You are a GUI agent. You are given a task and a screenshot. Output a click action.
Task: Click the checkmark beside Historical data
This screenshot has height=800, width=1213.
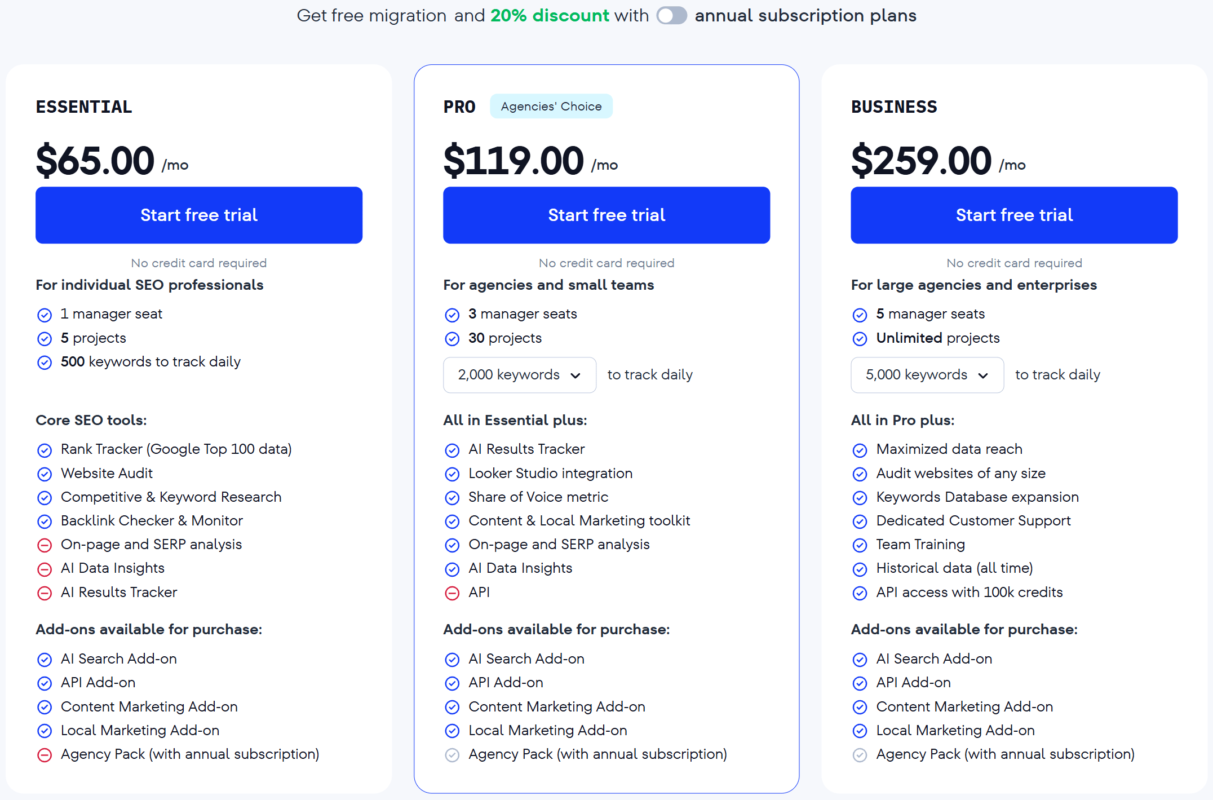[860, 569]
